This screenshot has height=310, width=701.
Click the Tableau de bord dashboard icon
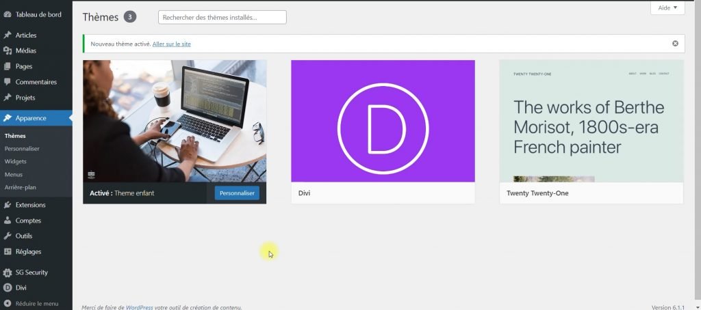click(8, 14)
